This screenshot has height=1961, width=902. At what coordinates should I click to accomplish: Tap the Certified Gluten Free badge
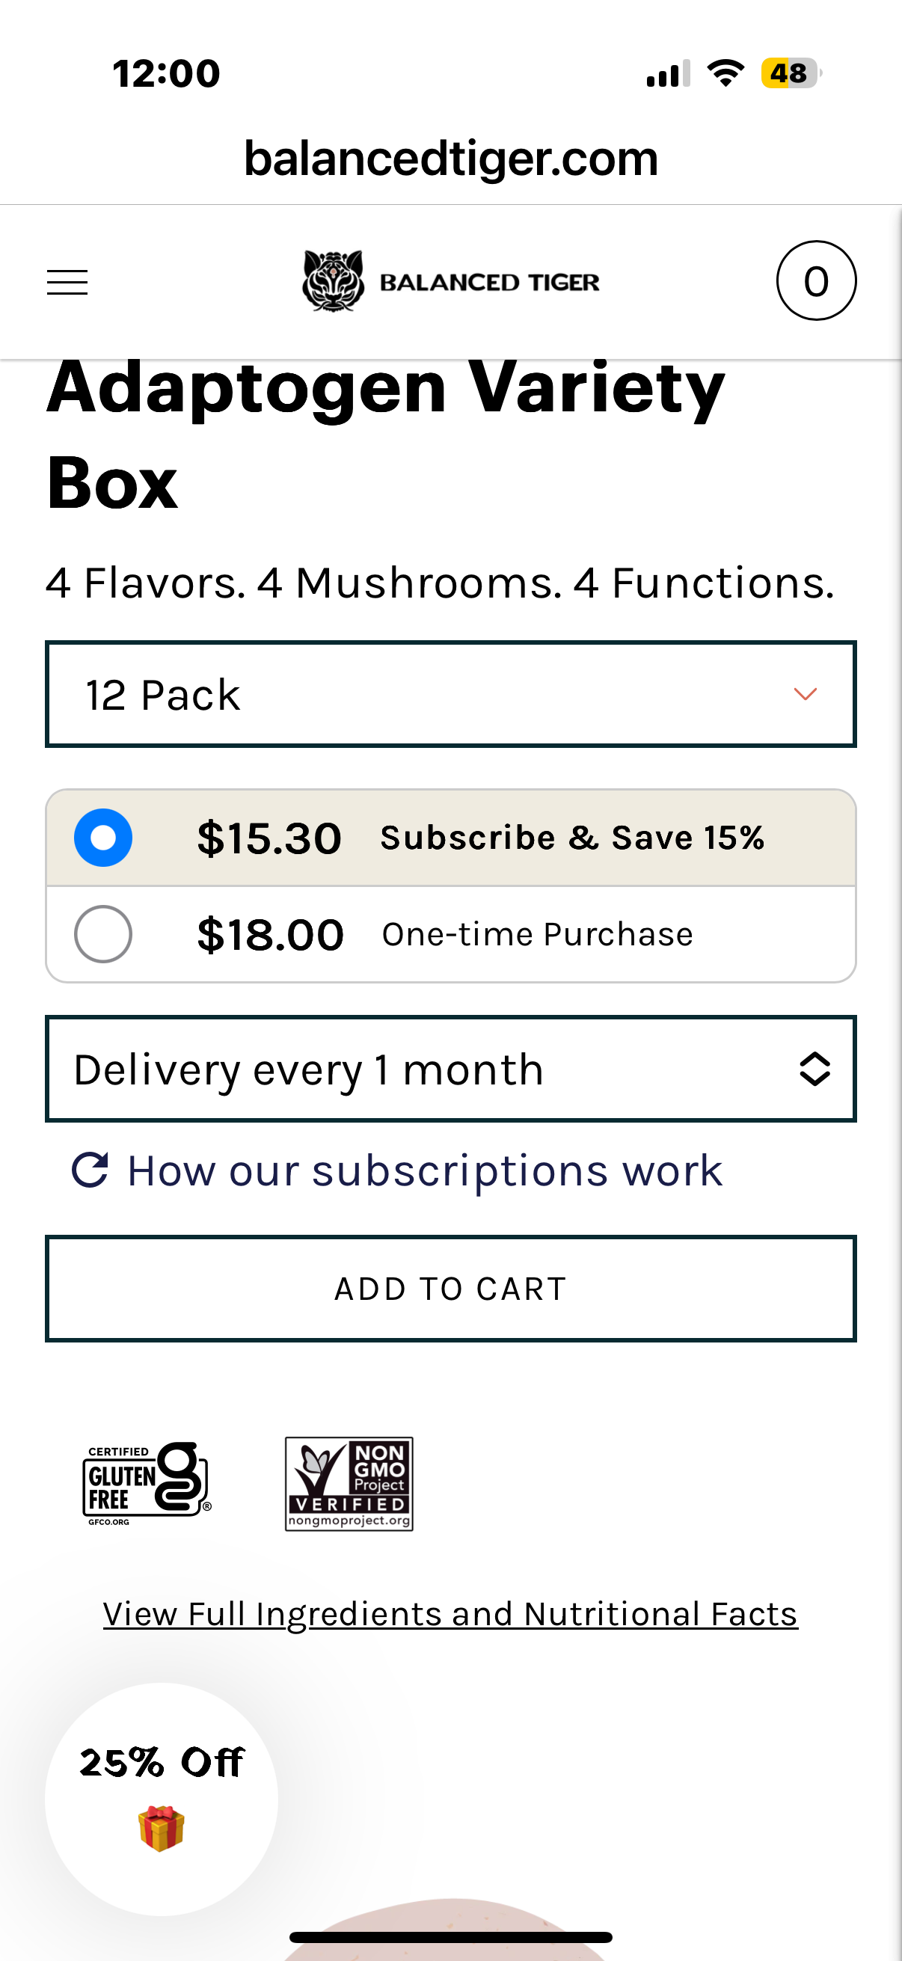tap(146, 1484)
